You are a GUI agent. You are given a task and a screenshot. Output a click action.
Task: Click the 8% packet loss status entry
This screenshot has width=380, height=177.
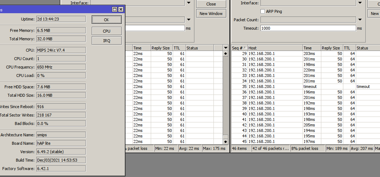coord(307,148)
